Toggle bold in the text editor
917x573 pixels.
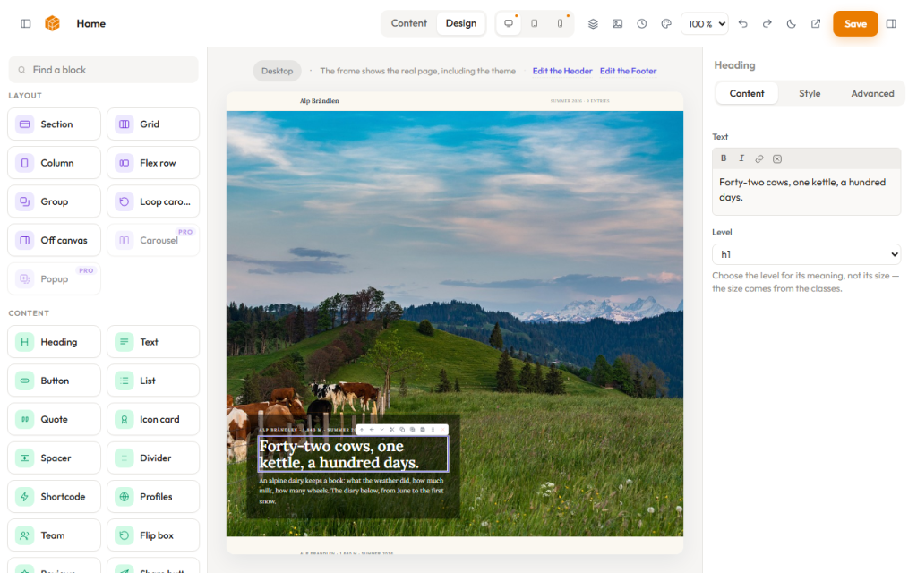[x=724, y=158]
